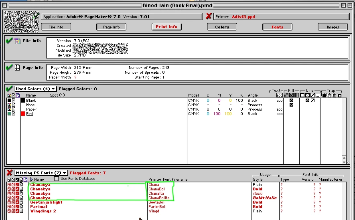This screenshot has height=220, width=355.
Task: Open the Fonts section
Action: [x=277, y=27]
